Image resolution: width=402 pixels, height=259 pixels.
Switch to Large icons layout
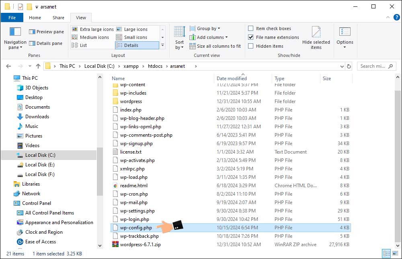(x=132, y=29)
